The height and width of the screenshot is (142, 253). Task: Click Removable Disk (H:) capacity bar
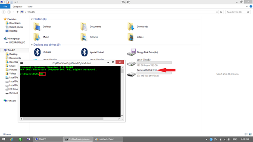(x=154, y=73)
